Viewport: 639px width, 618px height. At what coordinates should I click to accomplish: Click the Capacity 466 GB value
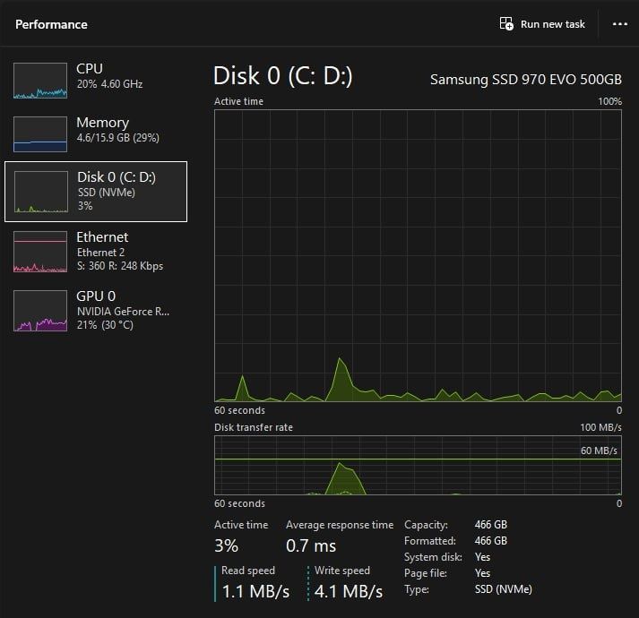[x=490, y=525]
